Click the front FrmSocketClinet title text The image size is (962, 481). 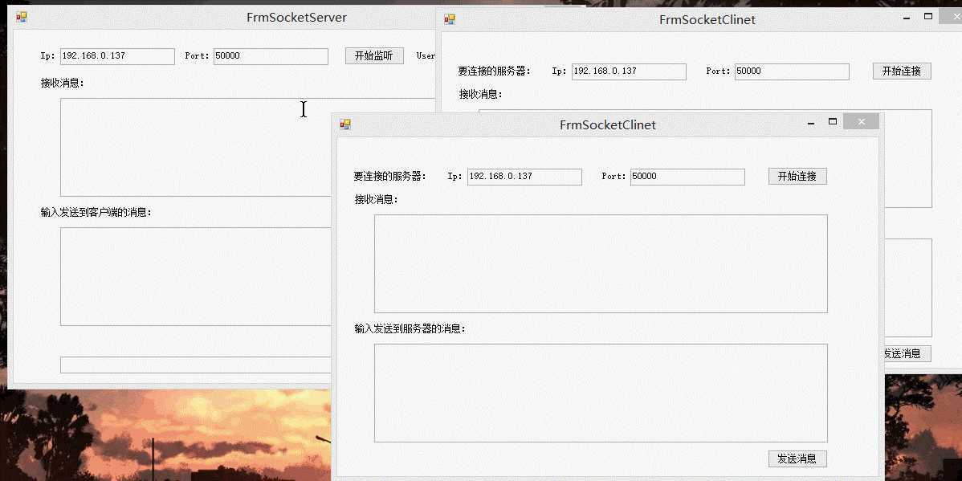point(607,125)
